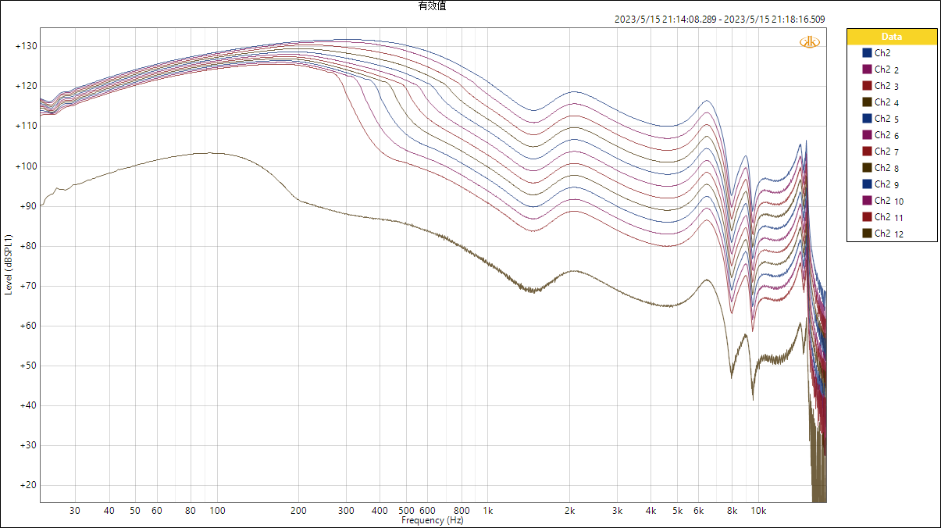Screen dimensions: 941x528
Task: Choose the Ch2 9 legend label
Action: (886, 184)
